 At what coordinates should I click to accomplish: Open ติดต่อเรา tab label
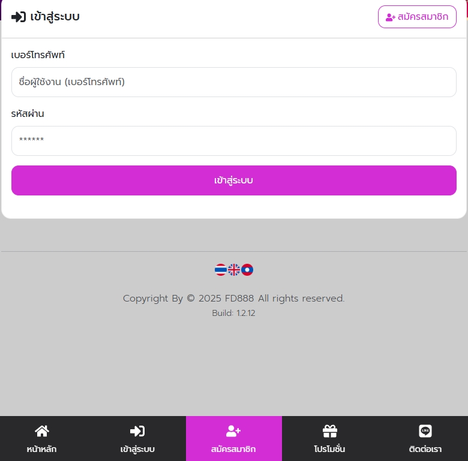(x=425, y=449)
